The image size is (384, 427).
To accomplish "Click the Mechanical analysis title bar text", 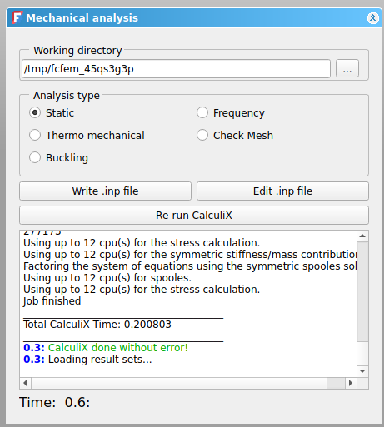I will pyautogui.click(x=82, y=18).
